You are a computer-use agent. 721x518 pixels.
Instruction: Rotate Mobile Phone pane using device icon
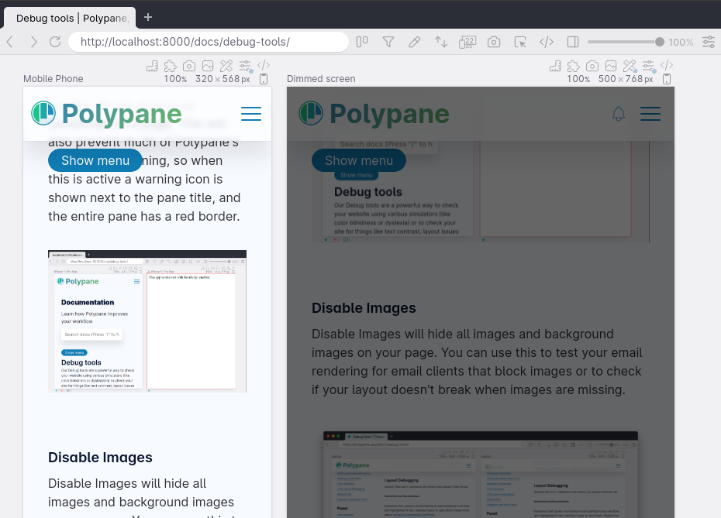(264, 79)
